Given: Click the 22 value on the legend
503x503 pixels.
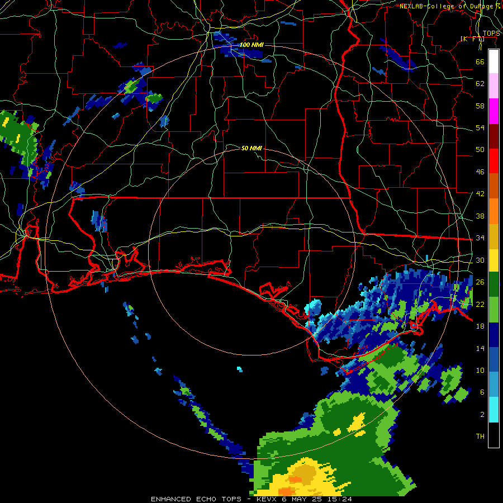Looking at the screenshot, I should click(480, 304).
